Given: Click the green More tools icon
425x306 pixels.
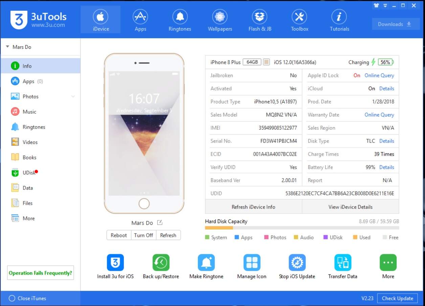Looking at the screenshot, I should pyautogui.click(x=388, y=263).
